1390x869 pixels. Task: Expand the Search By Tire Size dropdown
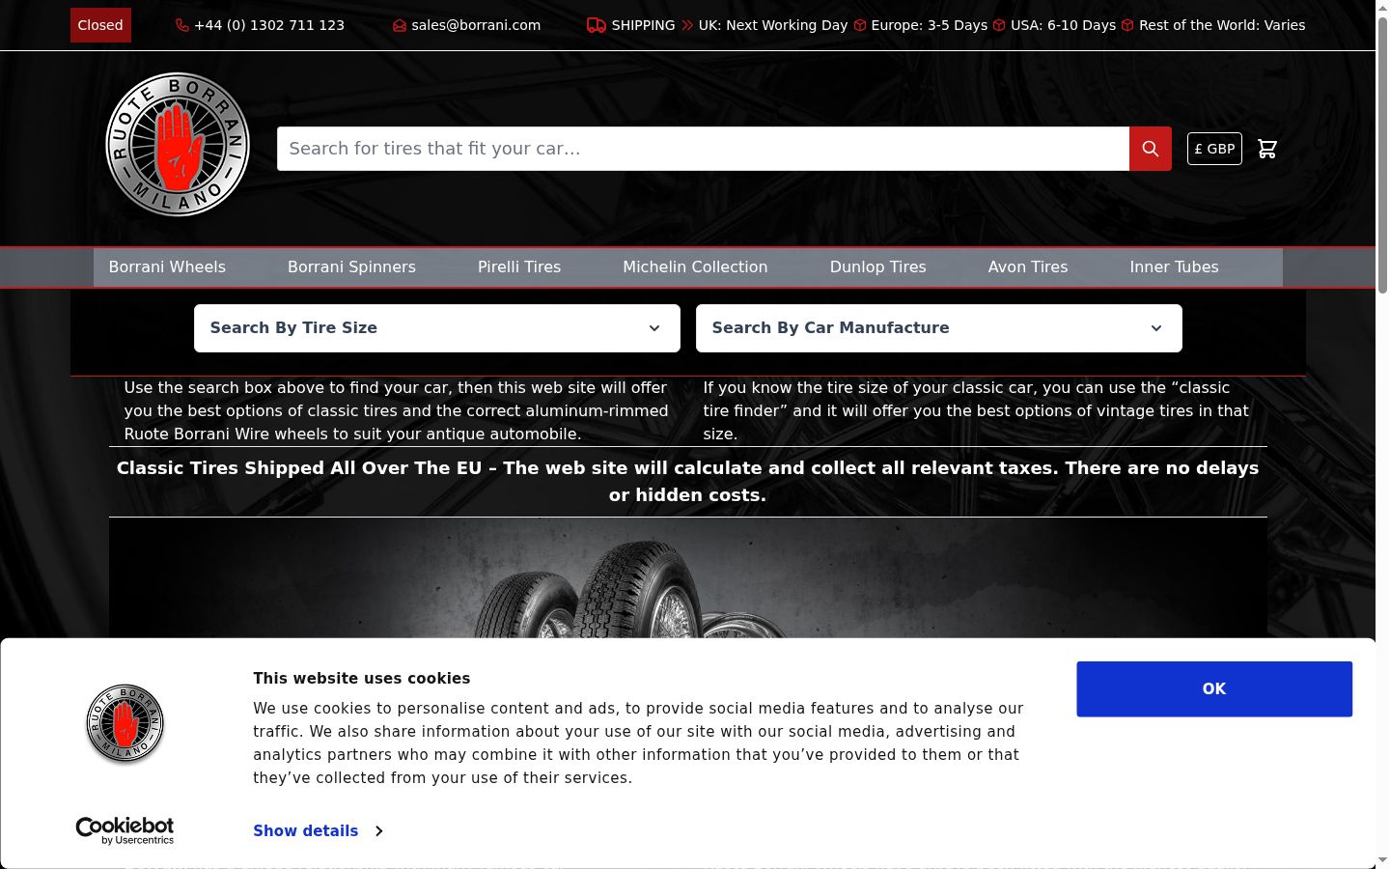pyautogui.click(x=437, y=328)
